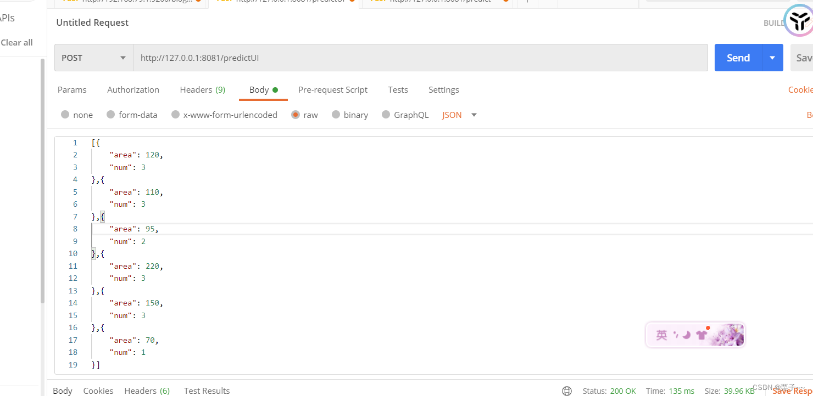Click the "area": 150 line in editor
813x396 pixels.
coord(136,303)
